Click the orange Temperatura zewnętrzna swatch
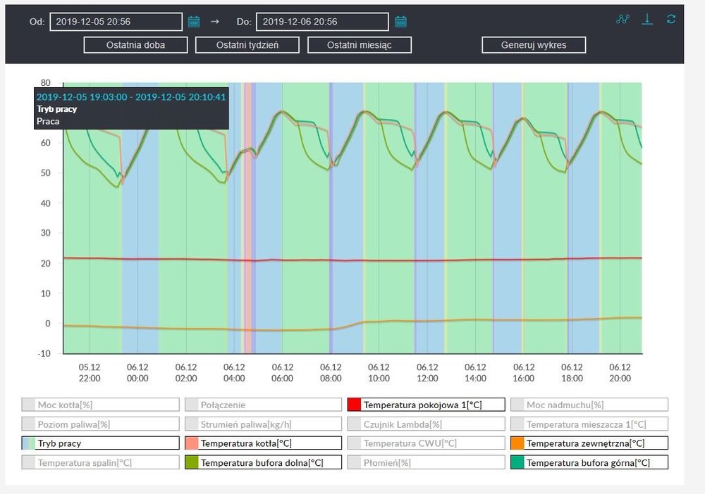This screenshot has height=494, width=705. (x=517, y=443)
